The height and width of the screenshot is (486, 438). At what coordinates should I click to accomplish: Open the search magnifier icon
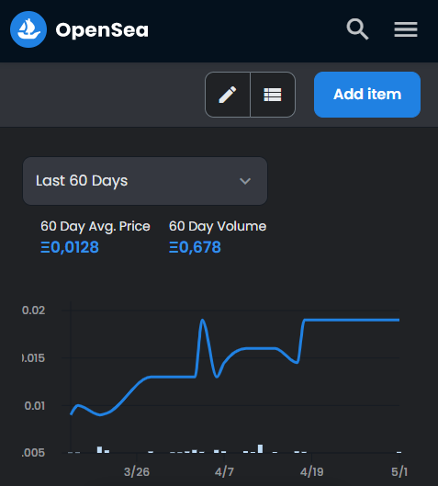tap(357, 29)
